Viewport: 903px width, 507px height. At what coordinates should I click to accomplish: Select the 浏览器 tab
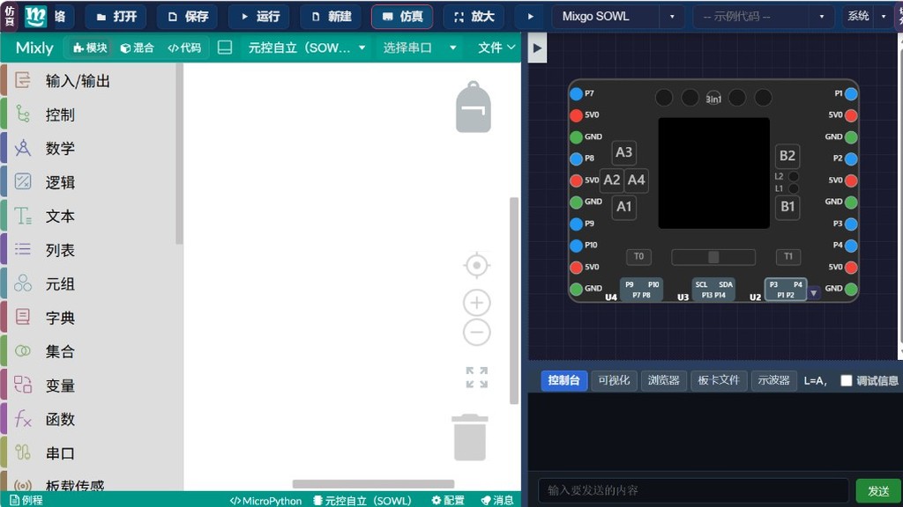(x=664, y=380)
